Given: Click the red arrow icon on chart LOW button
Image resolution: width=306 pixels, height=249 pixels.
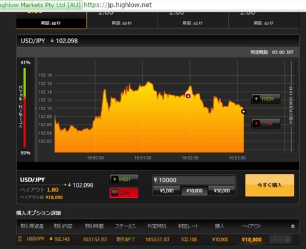Looking at the screenshot, I should 256,124.
